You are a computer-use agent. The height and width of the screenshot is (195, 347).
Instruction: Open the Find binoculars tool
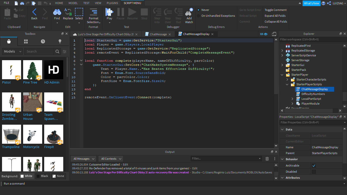click(57, 12)
